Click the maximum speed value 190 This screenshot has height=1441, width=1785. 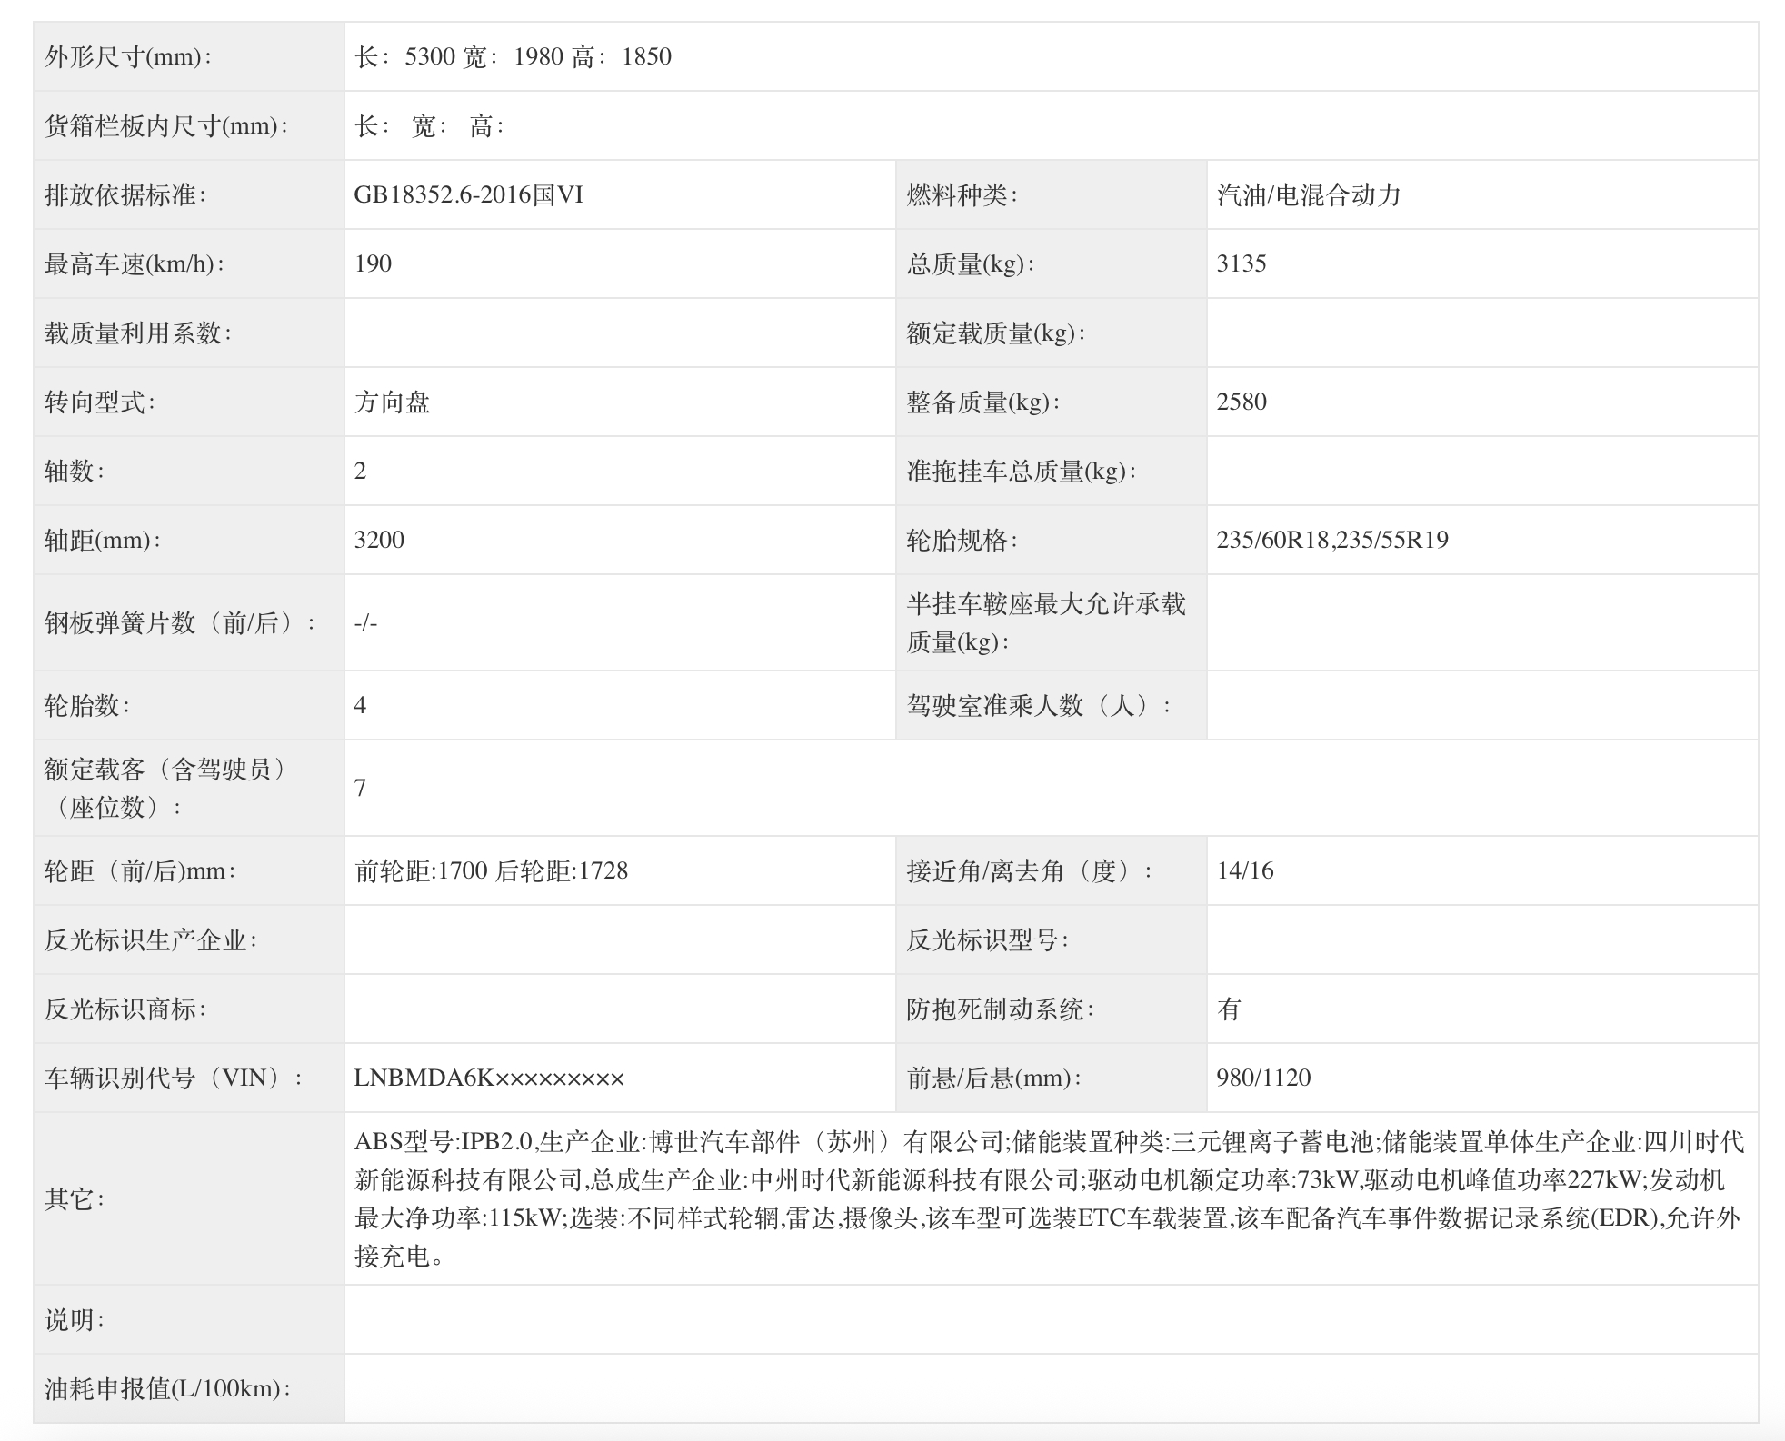click(x=373, y=264)
